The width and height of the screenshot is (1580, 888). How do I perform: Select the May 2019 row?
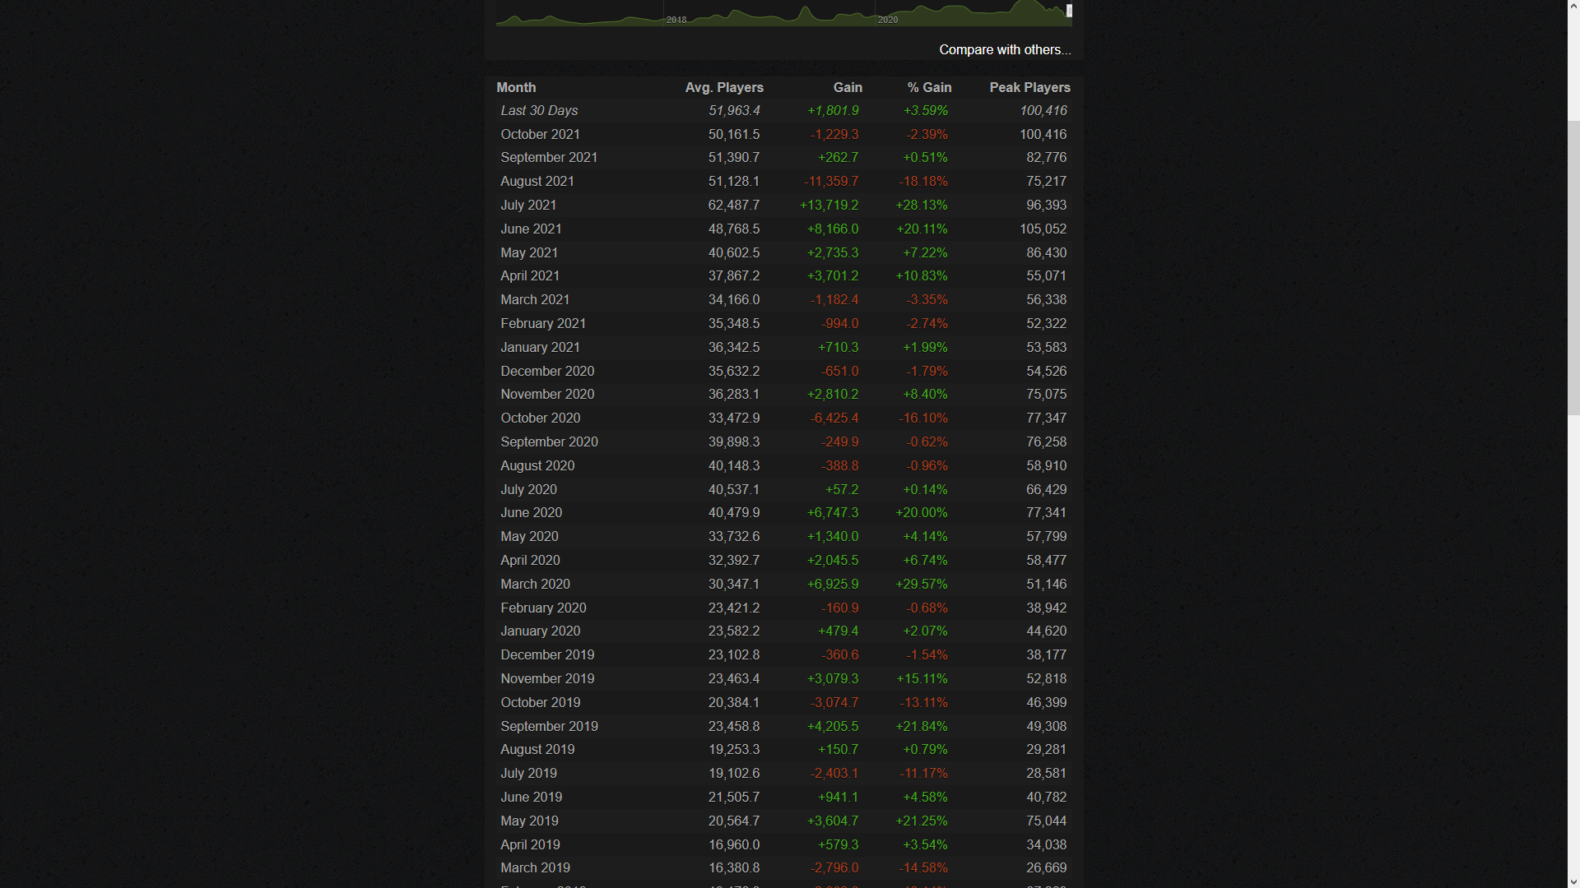click(783, 821)
